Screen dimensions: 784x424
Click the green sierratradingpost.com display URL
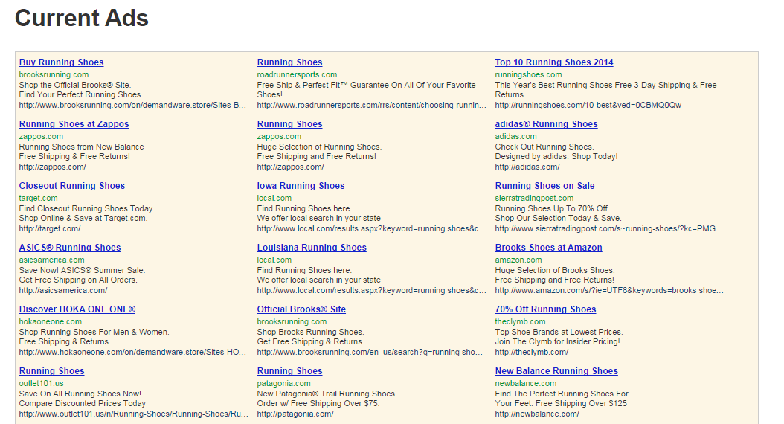[x=534, y=199]
